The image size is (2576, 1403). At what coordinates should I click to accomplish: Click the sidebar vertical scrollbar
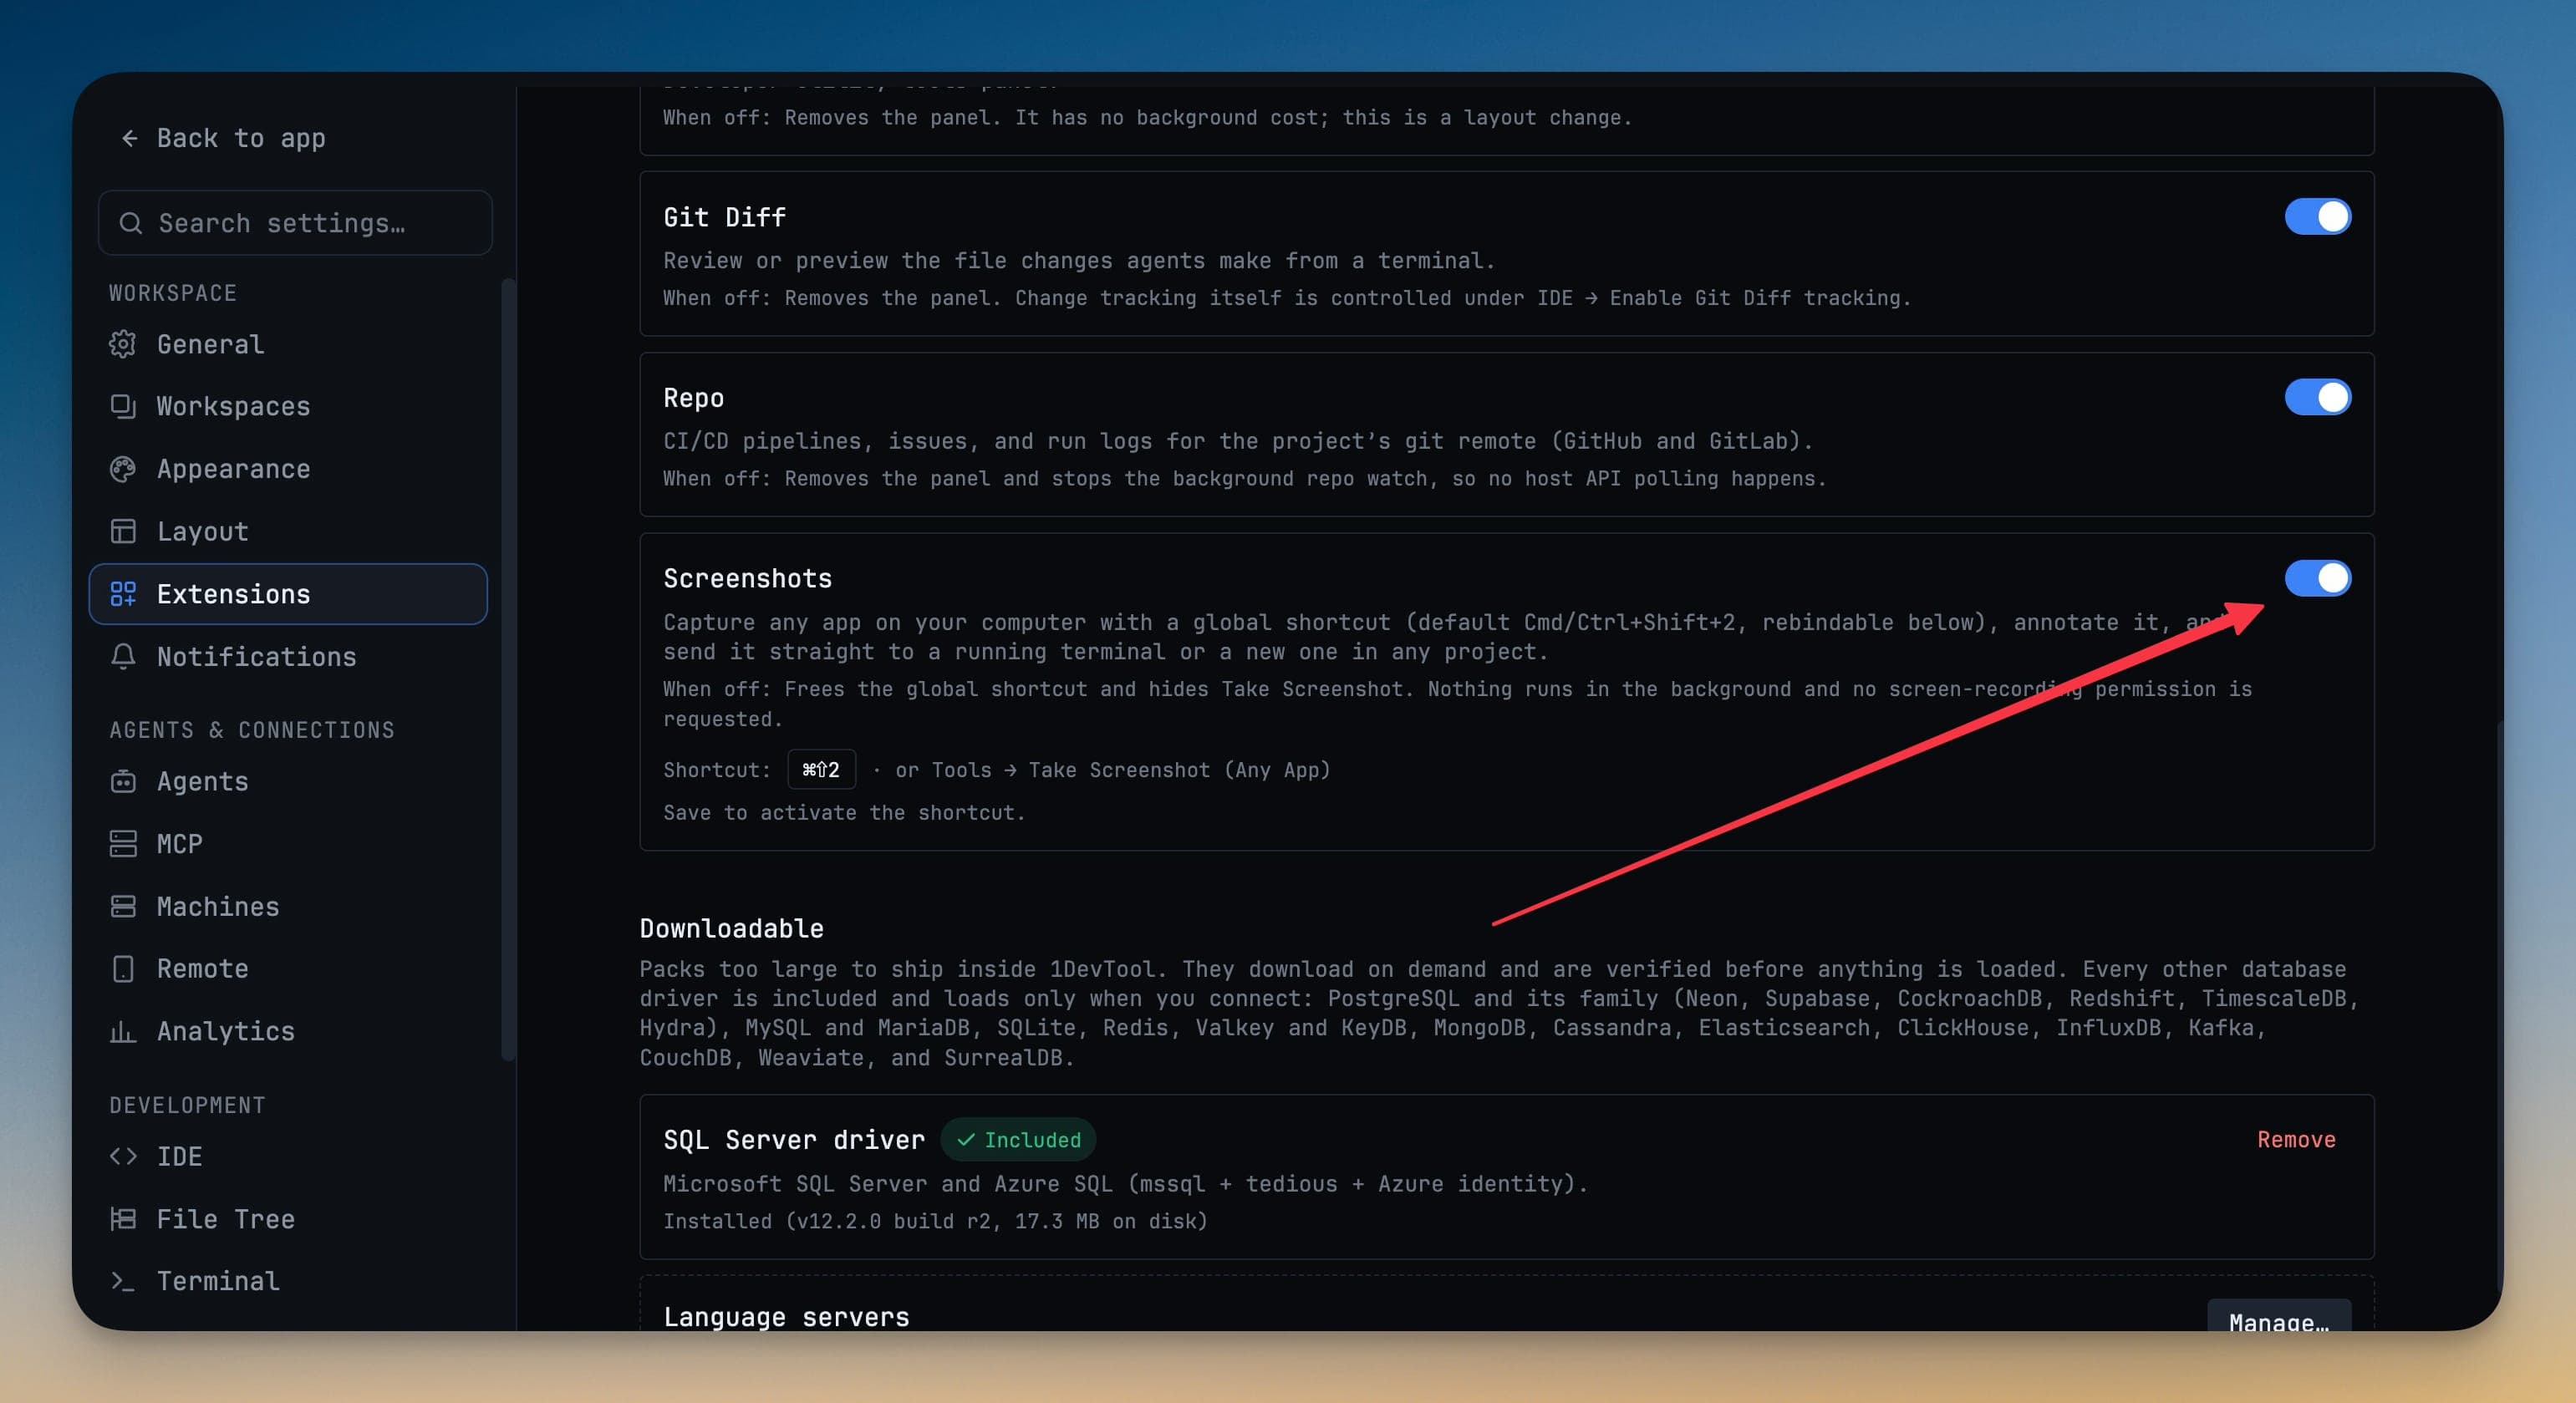click(508, 669)
